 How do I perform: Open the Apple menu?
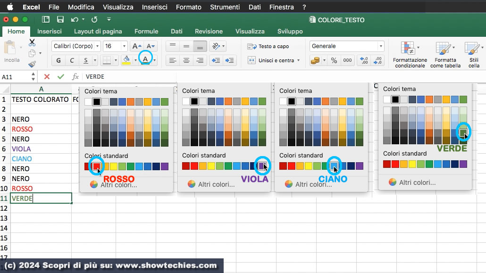pyautogui.click(x=10, y=7)
